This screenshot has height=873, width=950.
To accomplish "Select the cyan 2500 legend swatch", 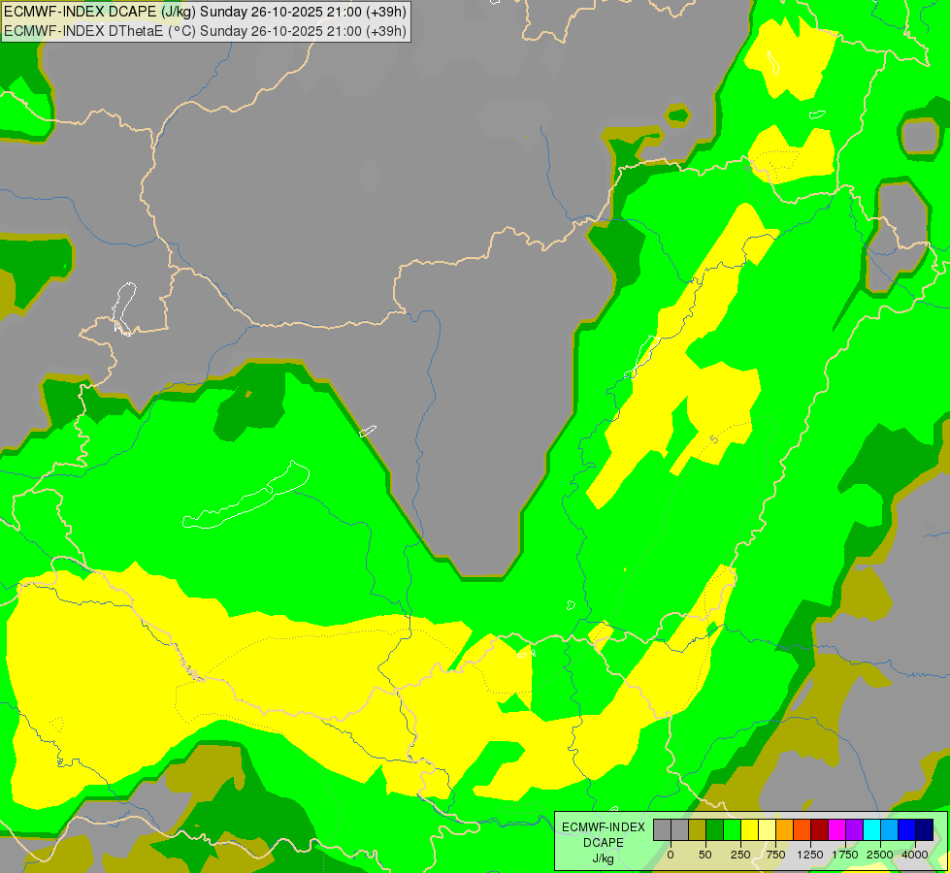I will click(871, 829).
